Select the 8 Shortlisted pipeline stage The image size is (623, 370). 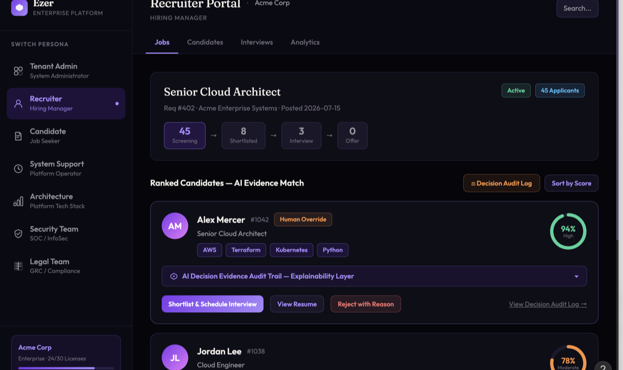(243, 136)
